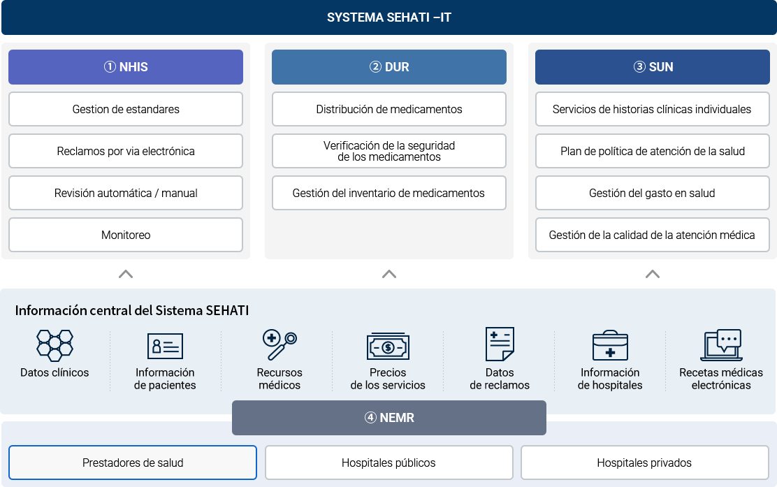Click the Prestadores de salud button
The width and height of the screenshot is (777, 487).
pyautogui.click(x=133, y=463)
